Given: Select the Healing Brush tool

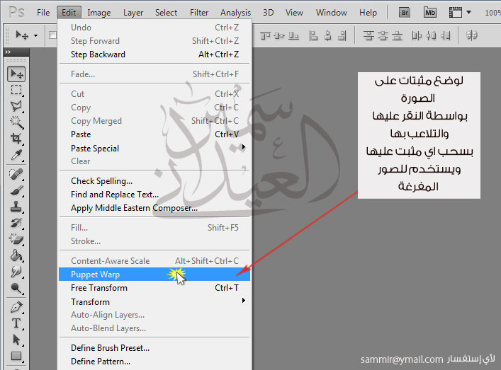Looking at the screenshot, I should click(16, 174).
